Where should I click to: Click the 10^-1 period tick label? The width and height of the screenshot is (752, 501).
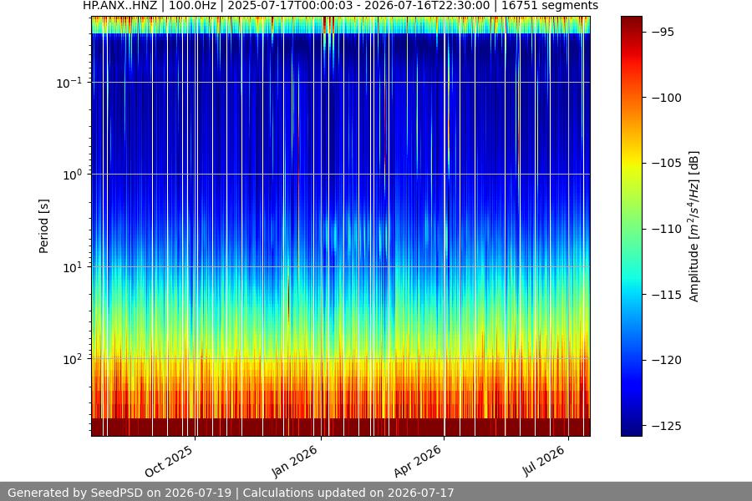point(69,83)
